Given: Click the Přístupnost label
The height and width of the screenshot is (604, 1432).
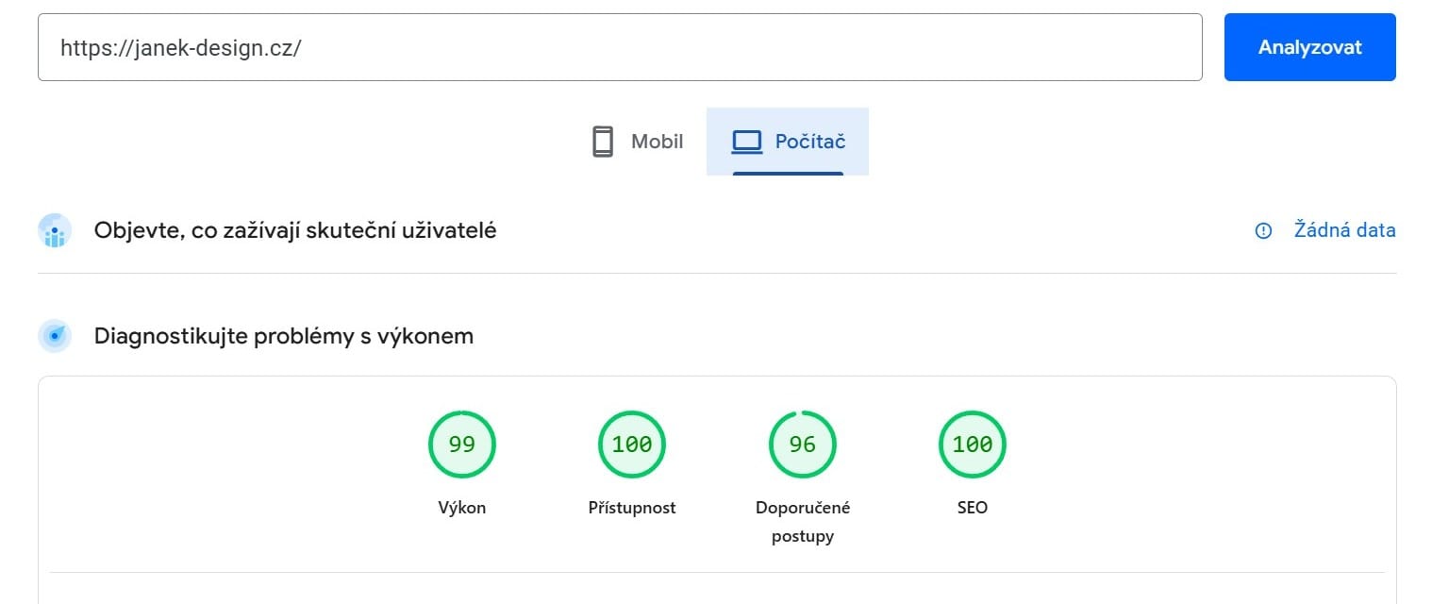Looking at the screenshot, I should pyautogui.click(x=632, y=508).
